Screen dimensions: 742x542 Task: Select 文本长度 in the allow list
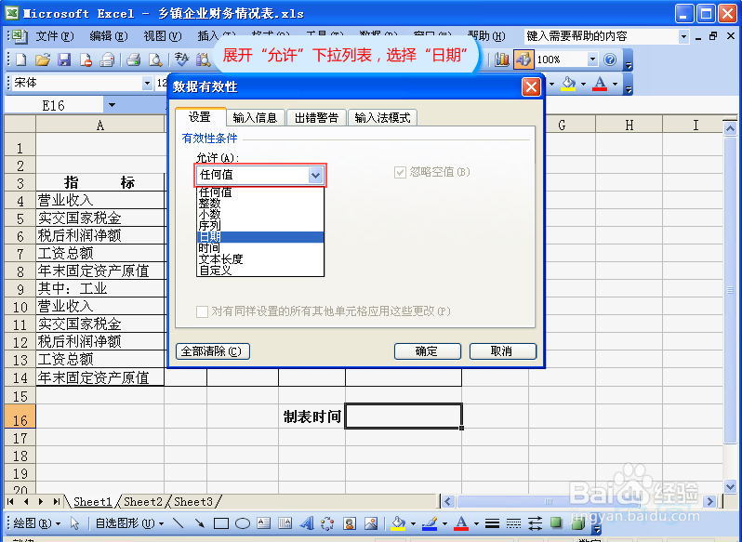(260, 259)
